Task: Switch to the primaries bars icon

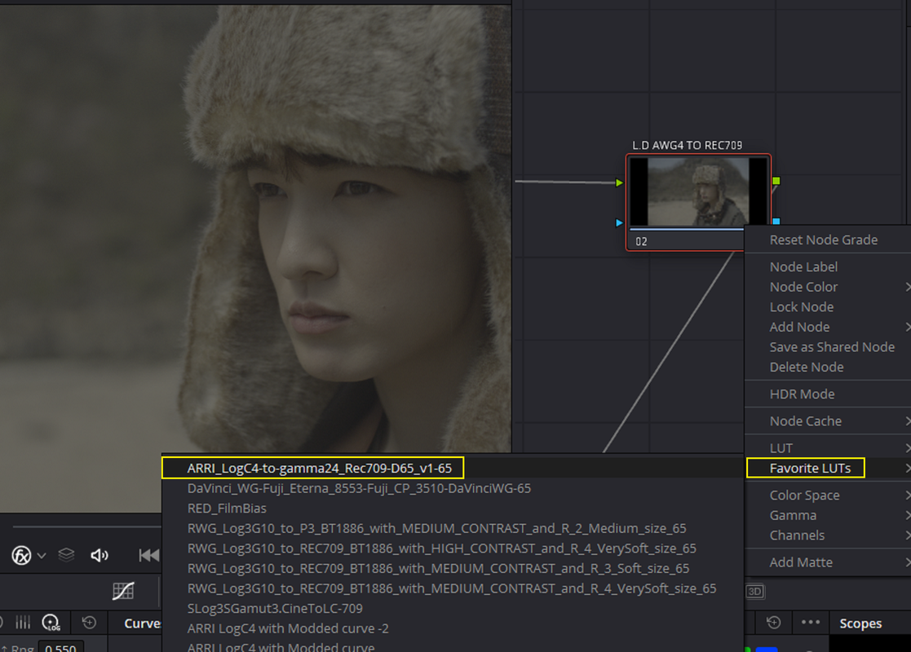Action: click(23, 623)
